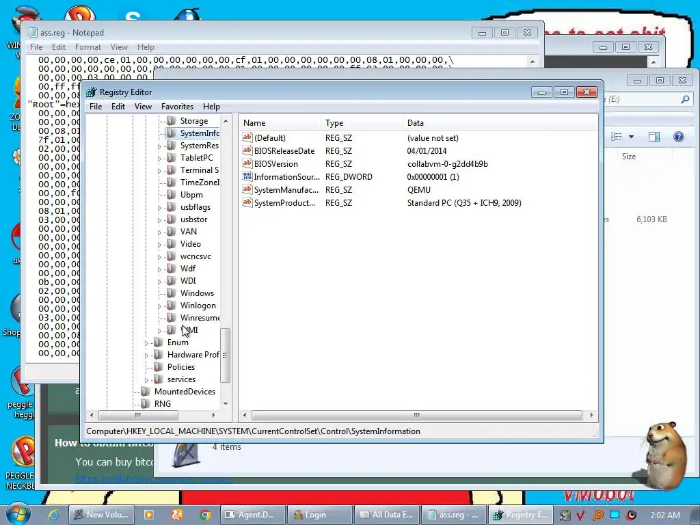700x525 pixels.
Task: Select the (Default) string value icon
Action: point(247,137)
